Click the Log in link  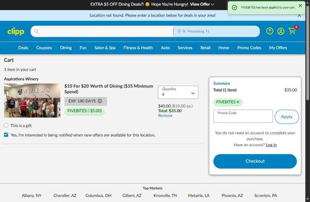point(271,145)
